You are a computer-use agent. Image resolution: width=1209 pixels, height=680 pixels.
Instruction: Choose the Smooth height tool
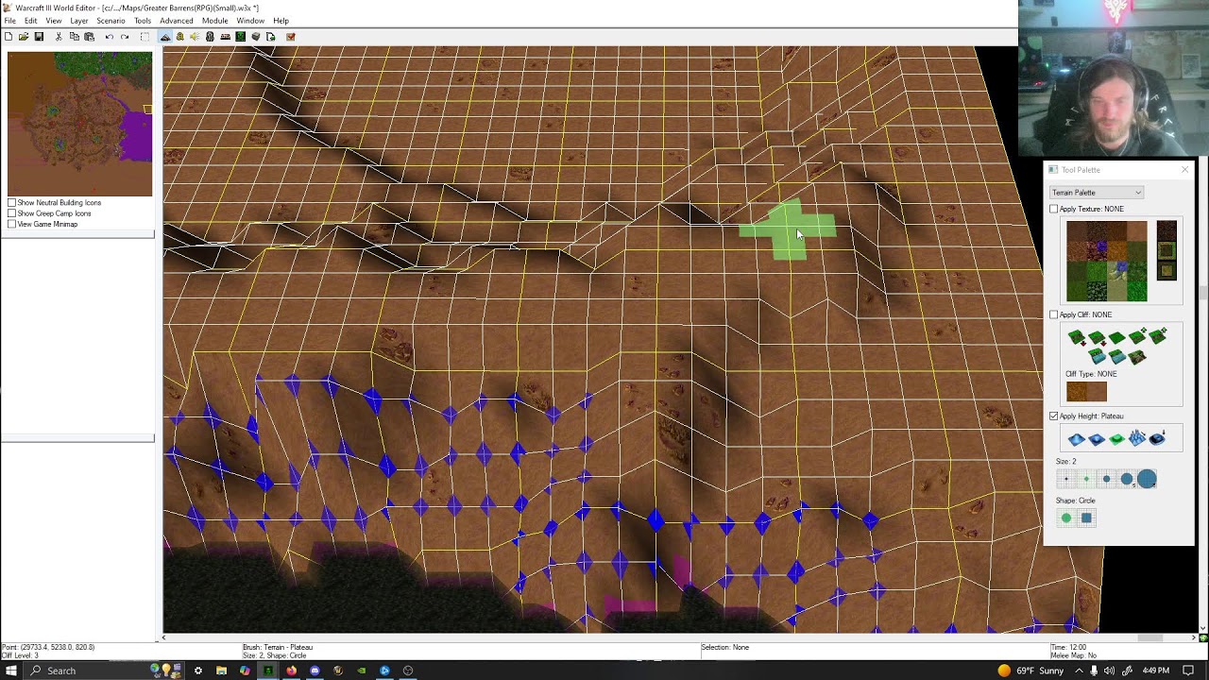[x=1158, y=439]
